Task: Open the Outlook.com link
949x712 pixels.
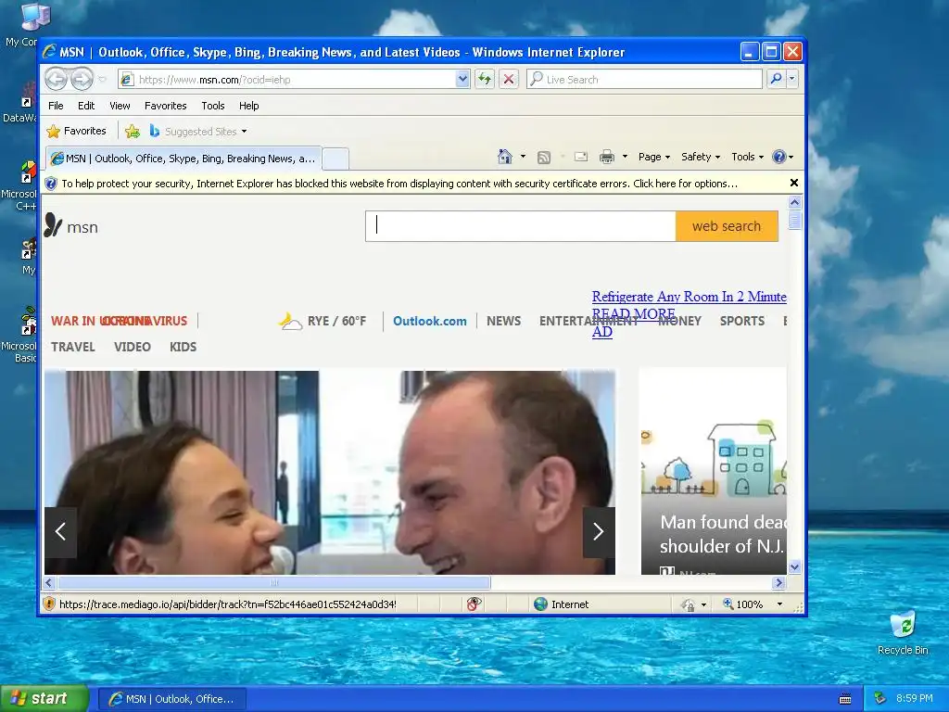Action: [430, 321]
